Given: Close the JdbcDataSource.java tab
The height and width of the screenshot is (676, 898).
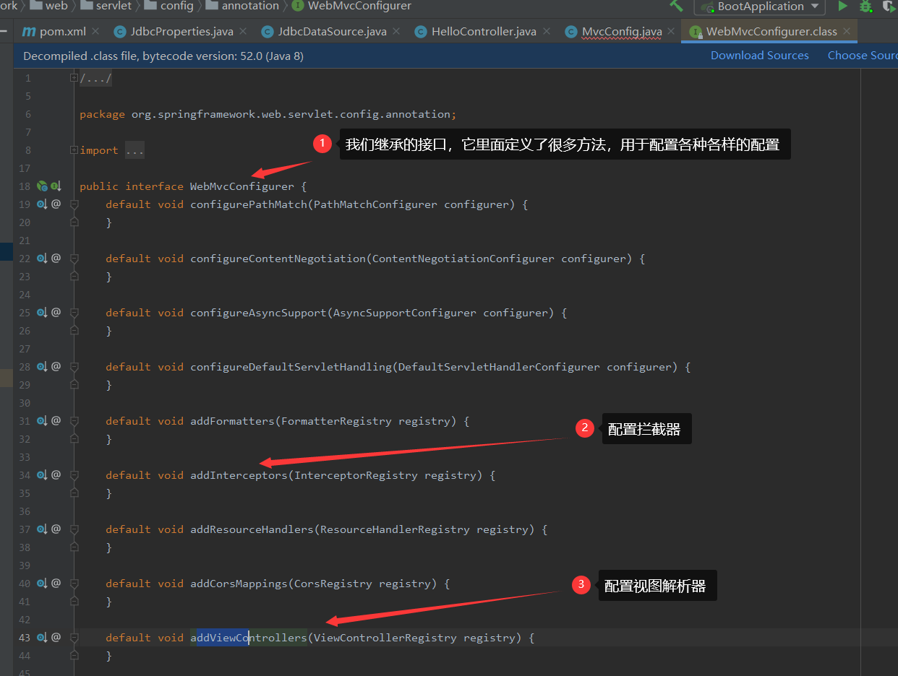Looking at the screenshot, I should click(x=396, y=32).
